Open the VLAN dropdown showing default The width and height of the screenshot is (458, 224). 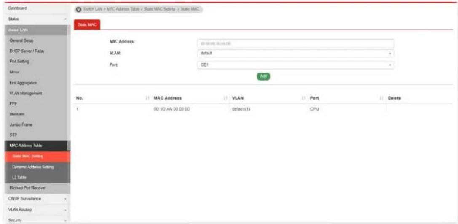[x=296, y=54]
